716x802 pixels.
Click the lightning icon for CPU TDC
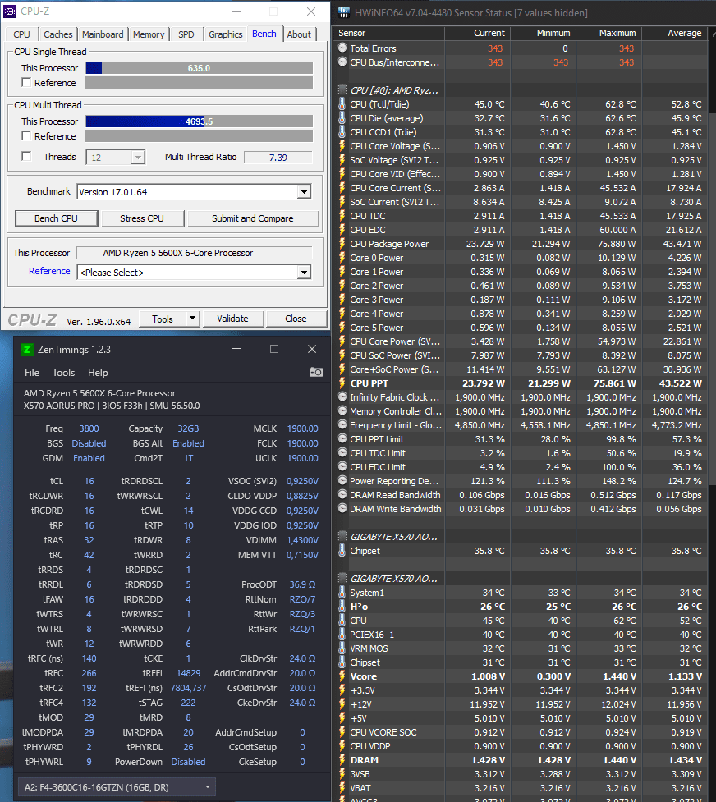[342, 215]
